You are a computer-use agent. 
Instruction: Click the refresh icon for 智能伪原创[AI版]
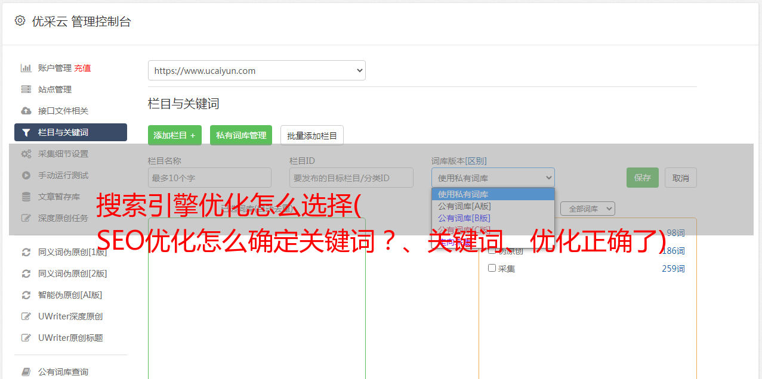(26, 295)
